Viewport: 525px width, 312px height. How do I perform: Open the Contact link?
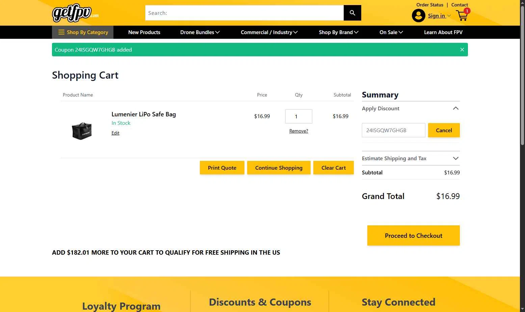460,5
